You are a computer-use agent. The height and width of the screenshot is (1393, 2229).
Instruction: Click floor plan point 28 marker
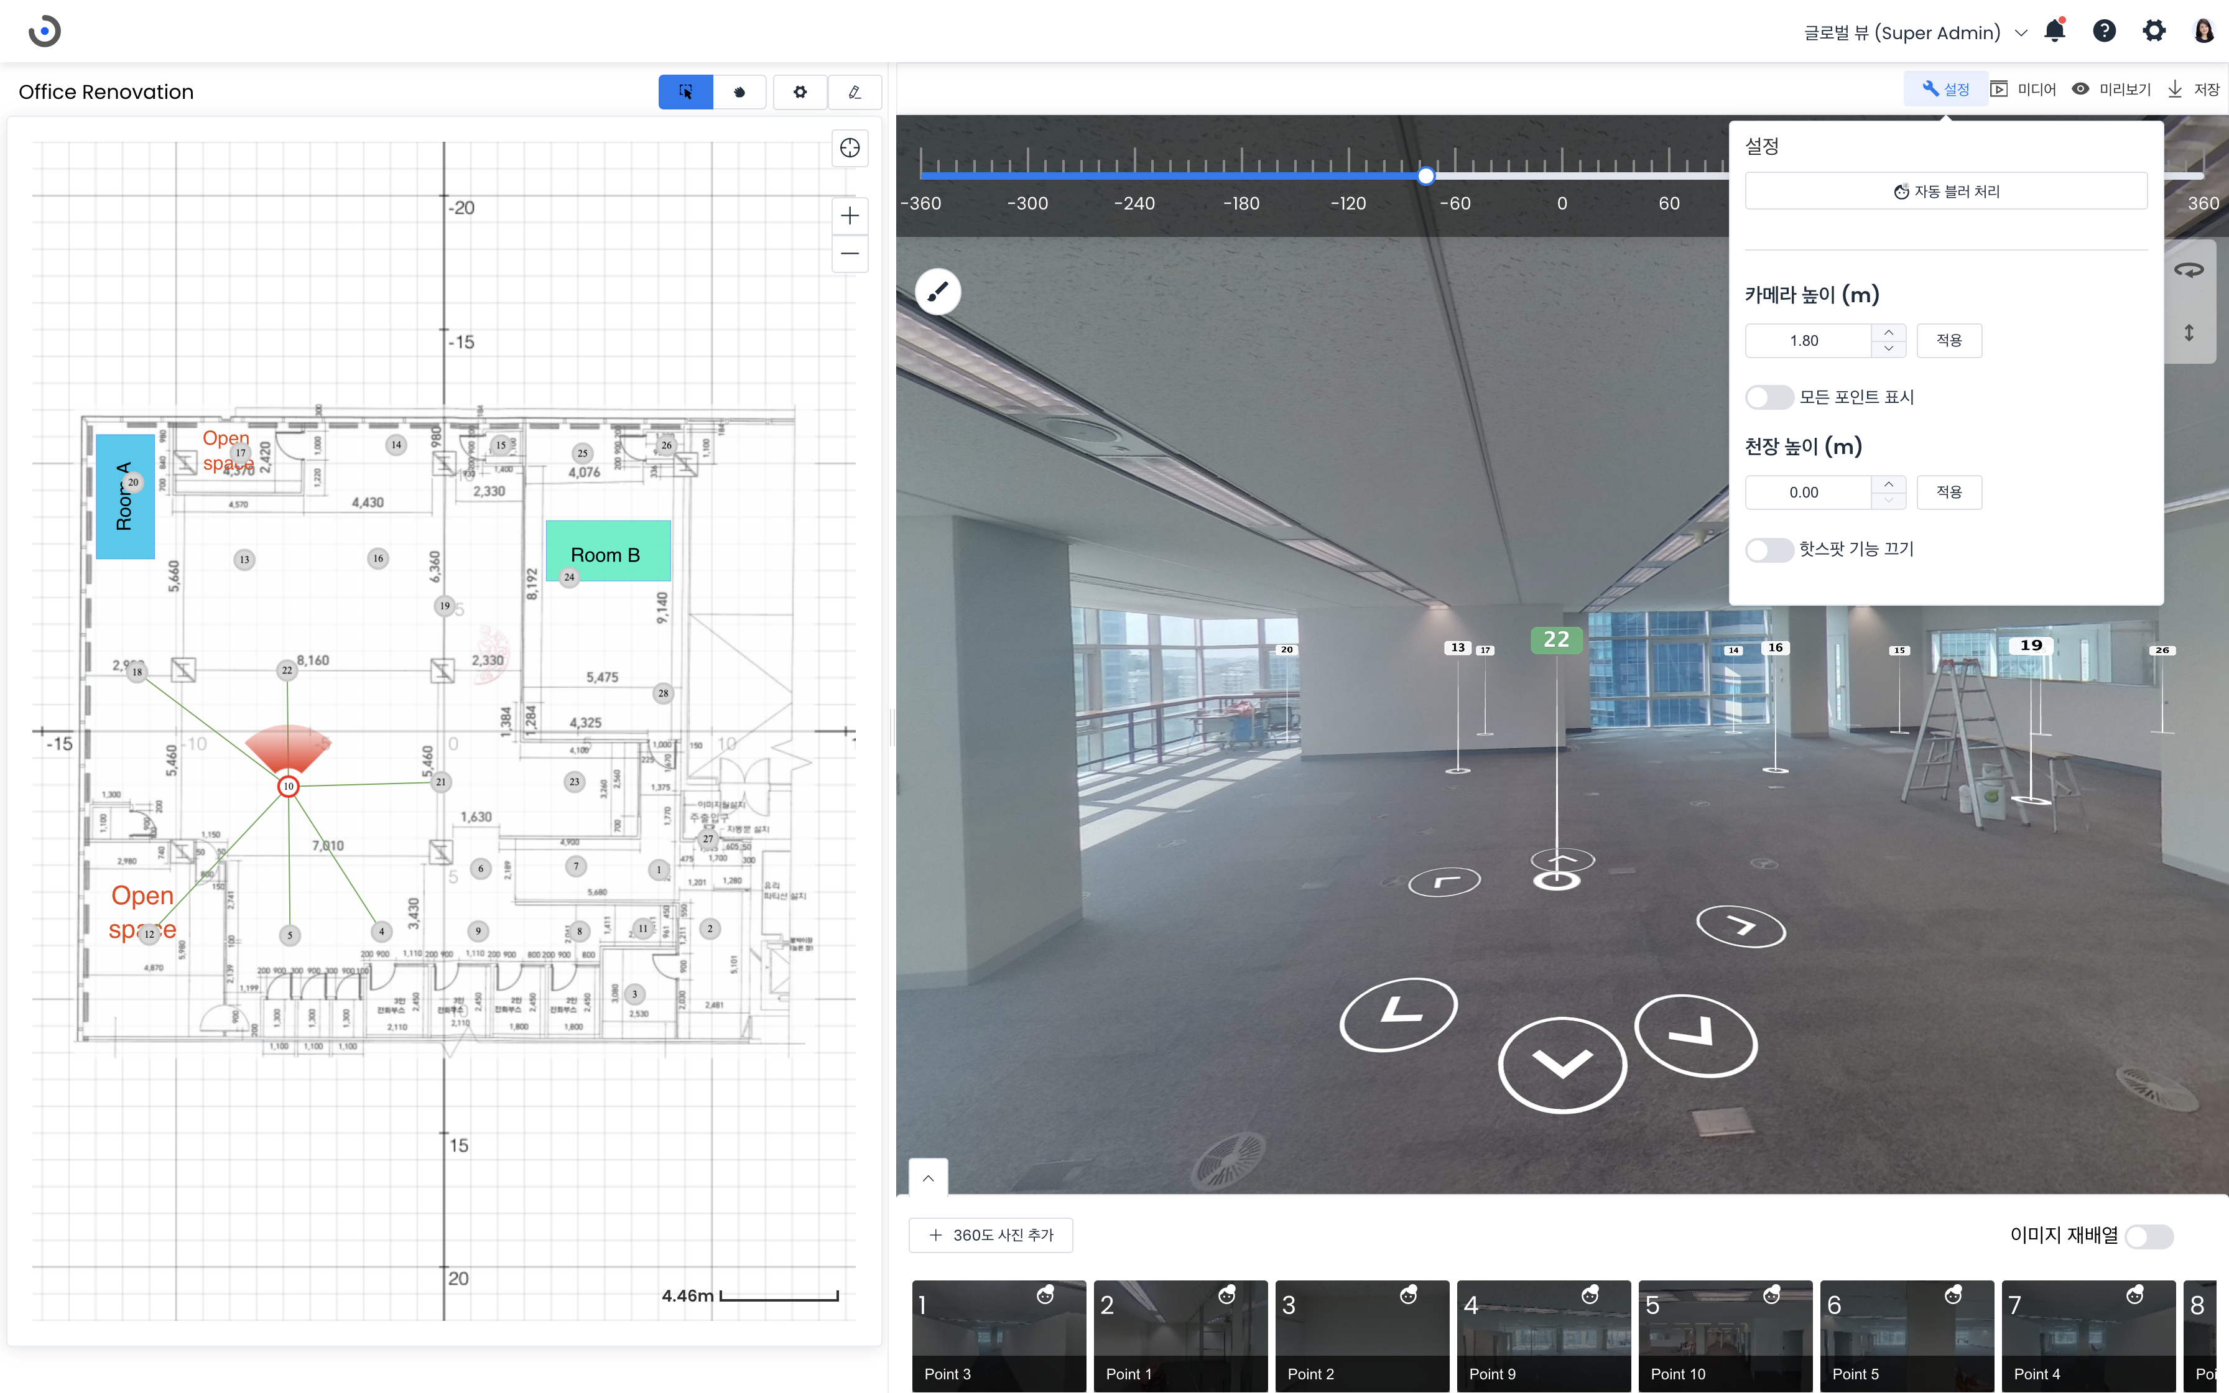pos(663,694)
